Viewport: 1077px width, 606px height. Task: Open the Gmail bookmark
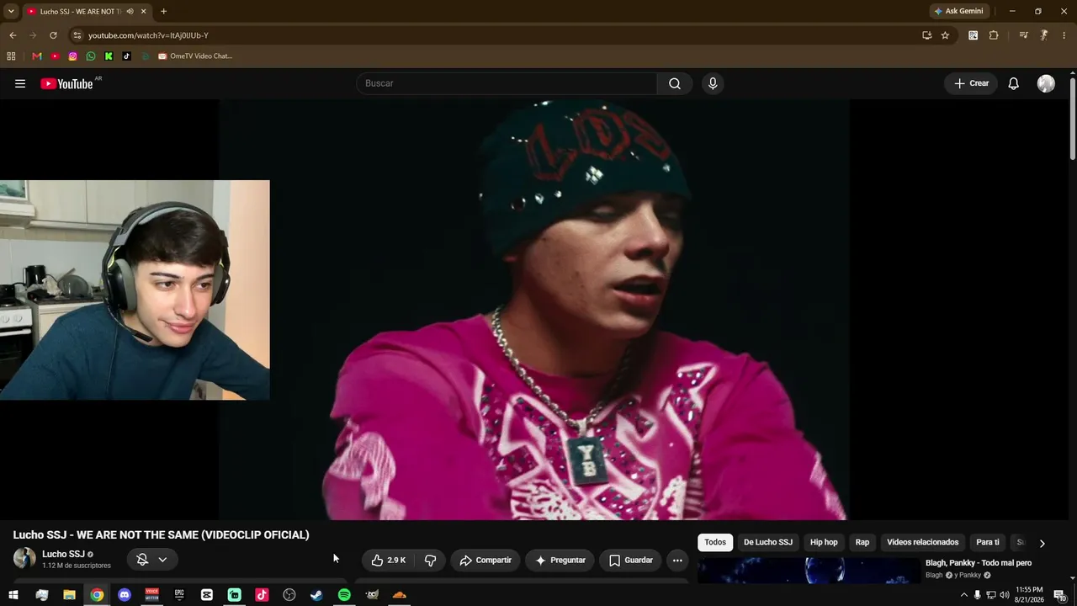click(x=37, y=56)
